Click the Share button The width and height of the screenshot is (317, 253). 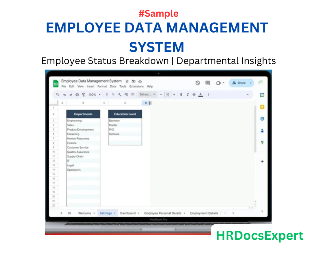point(240,83)
